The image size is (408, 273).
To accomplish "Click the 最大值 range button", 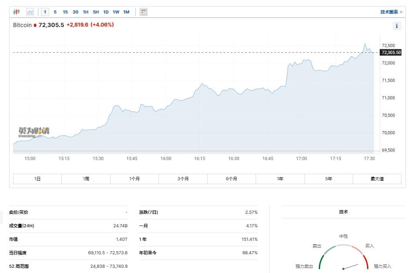I will pyautogui.click(x=377, y=179).
